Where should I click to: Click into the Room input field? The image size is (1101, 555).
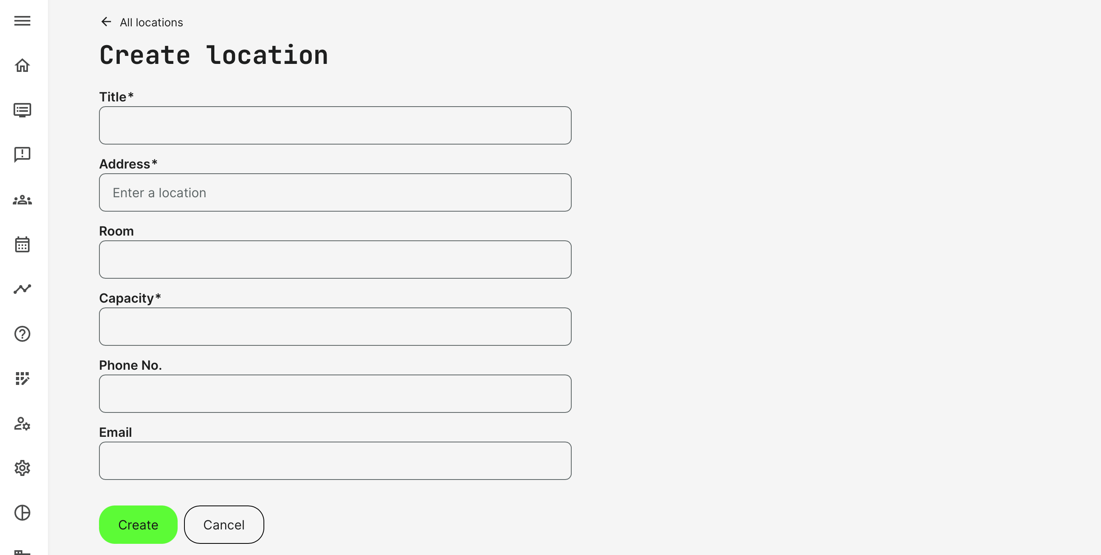[x=335, y=260]
